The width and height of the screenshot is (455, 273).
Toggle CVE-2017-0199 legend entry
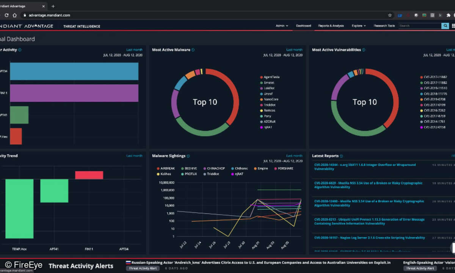[433, 105]
